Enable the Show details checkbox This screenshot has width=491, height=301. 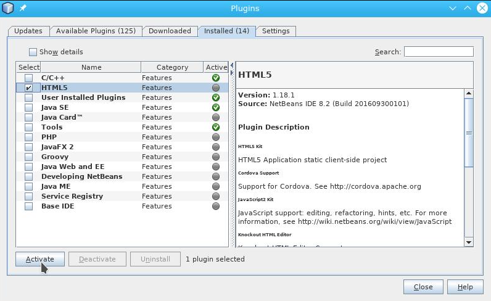33,52
